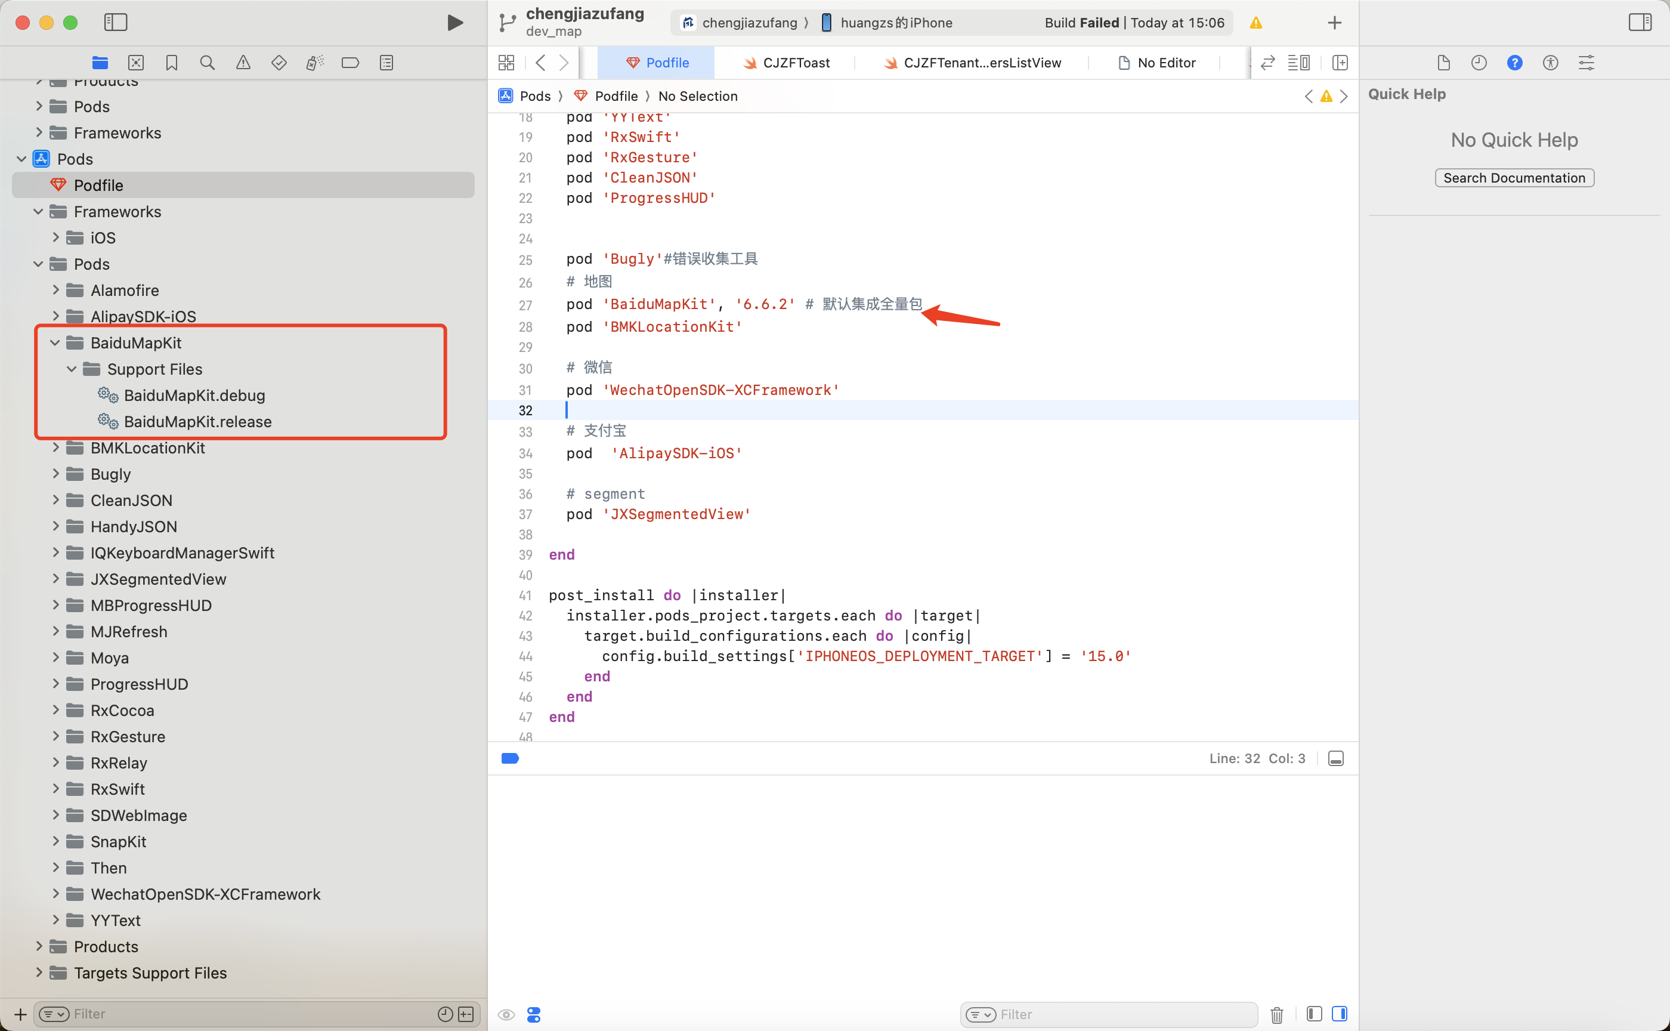Toggle the debug area visibility button
This screenshot has width=1670, height=1031.
pos(1336,758)
